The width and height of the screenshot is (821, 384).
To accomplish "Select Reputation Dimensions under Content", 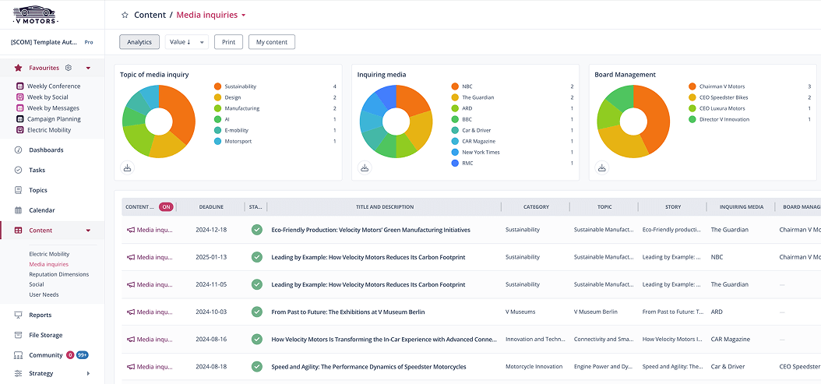I will [x=58, y=274].
